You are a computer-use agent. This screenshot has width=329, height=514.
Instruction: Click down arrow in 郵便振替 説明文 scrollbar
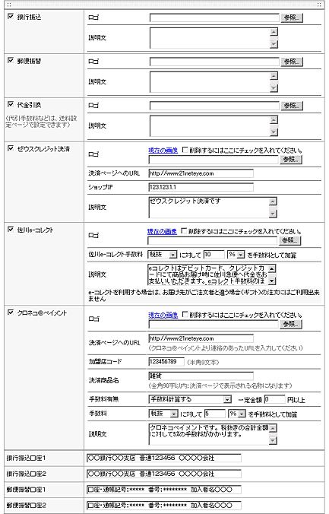click(274, 88)
